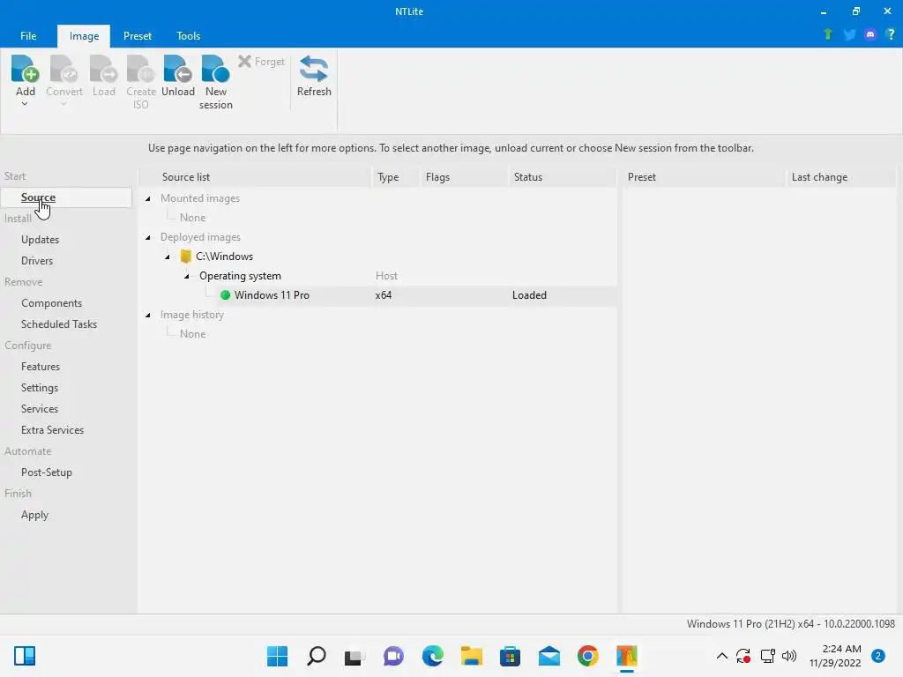Click the NTLite taskbar icon
The image size is (903, 677).
pyautogui.click(x=627, y=656)
